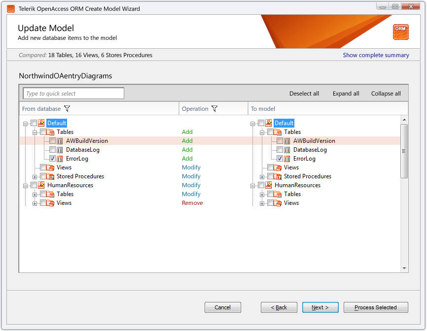Collapse HumanResources node in From database tree
The image size is (427, 331).
click(25, 186)
